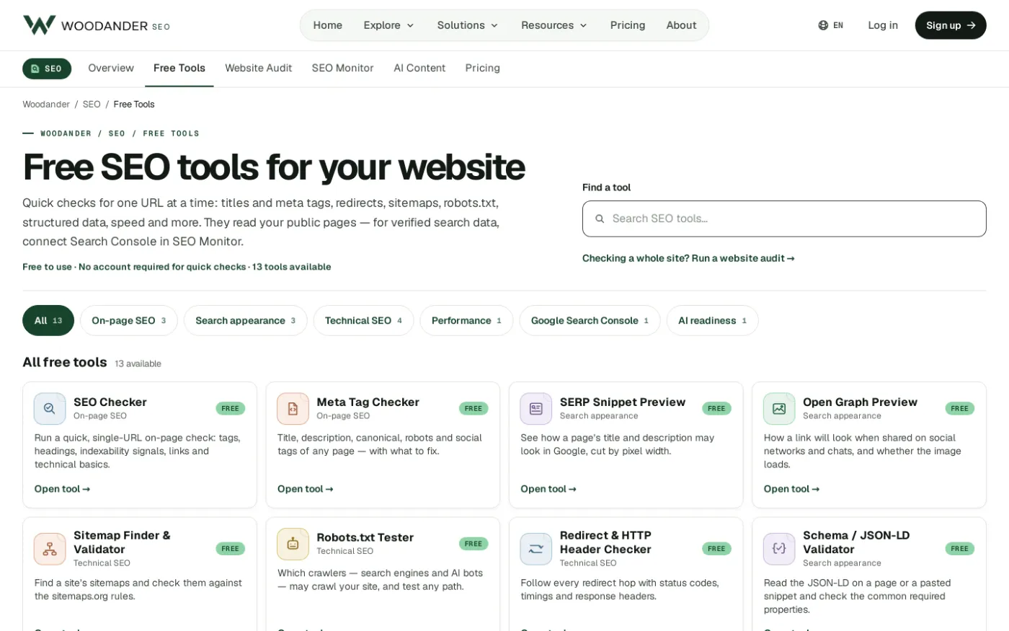Open tool link for SEO Checker

(62, 489)
